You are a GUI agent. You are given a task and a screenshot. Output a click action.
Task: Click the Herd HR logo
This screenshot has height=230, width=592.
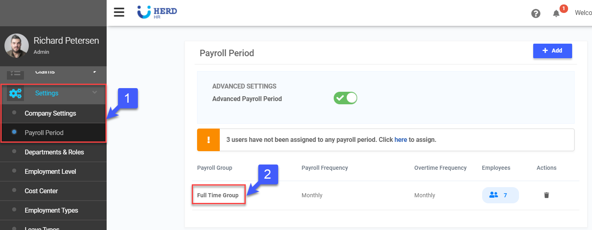(157, 13)
